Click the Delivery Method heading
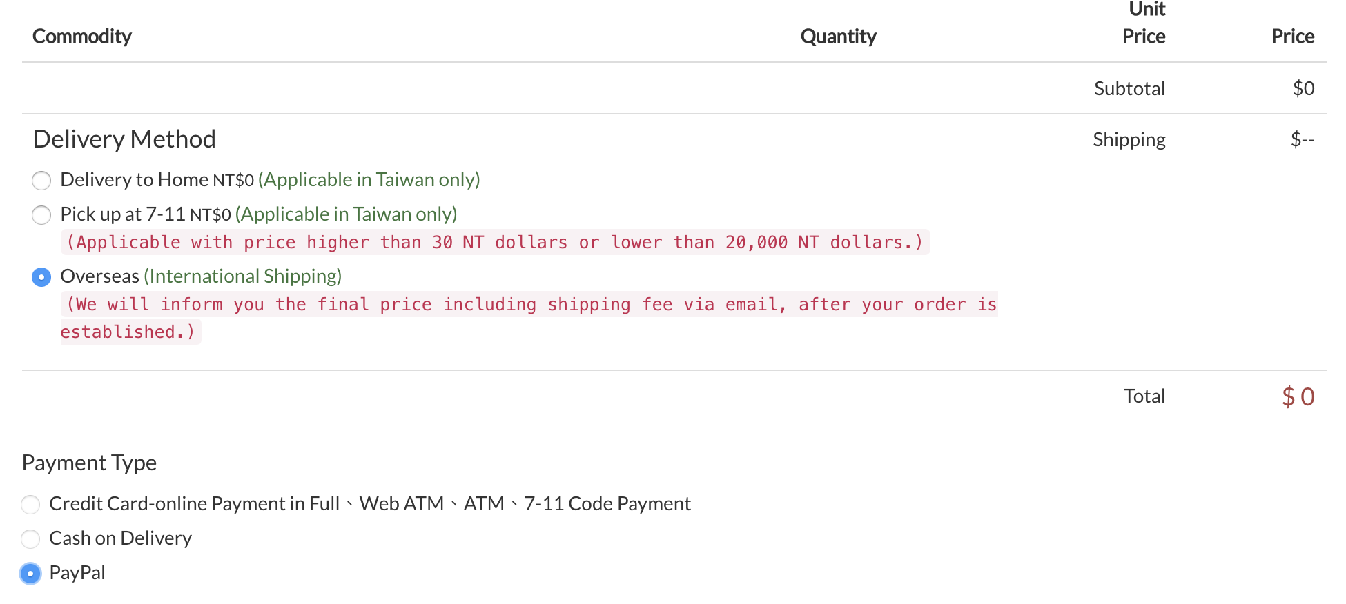1346x604 pixels. [x=124, y=139]
